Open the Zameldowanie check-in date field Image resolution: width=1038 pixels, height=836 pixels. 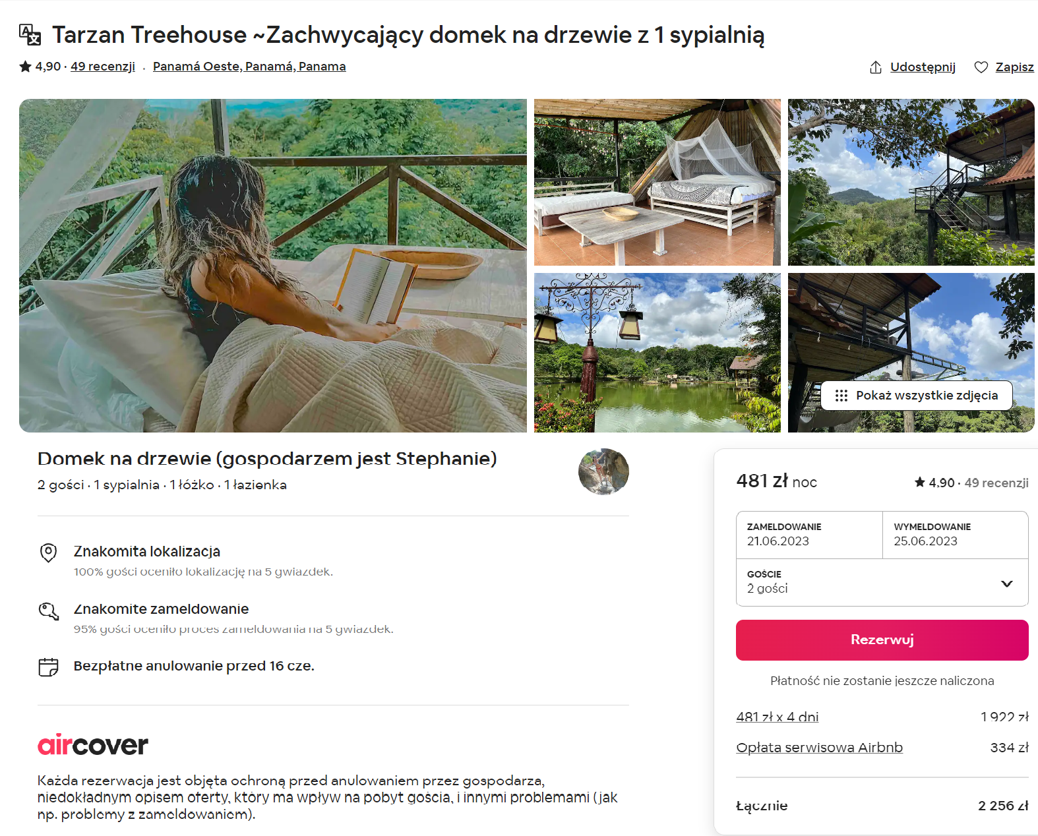pos(809,535)
